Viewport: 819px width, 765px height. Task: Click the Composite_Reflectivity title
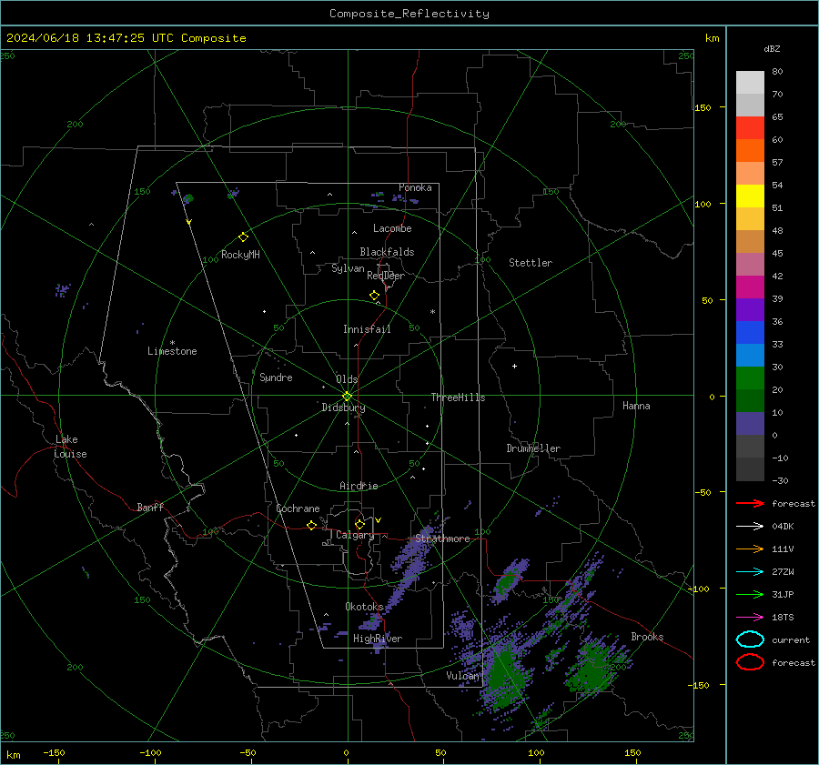(409, 14)
